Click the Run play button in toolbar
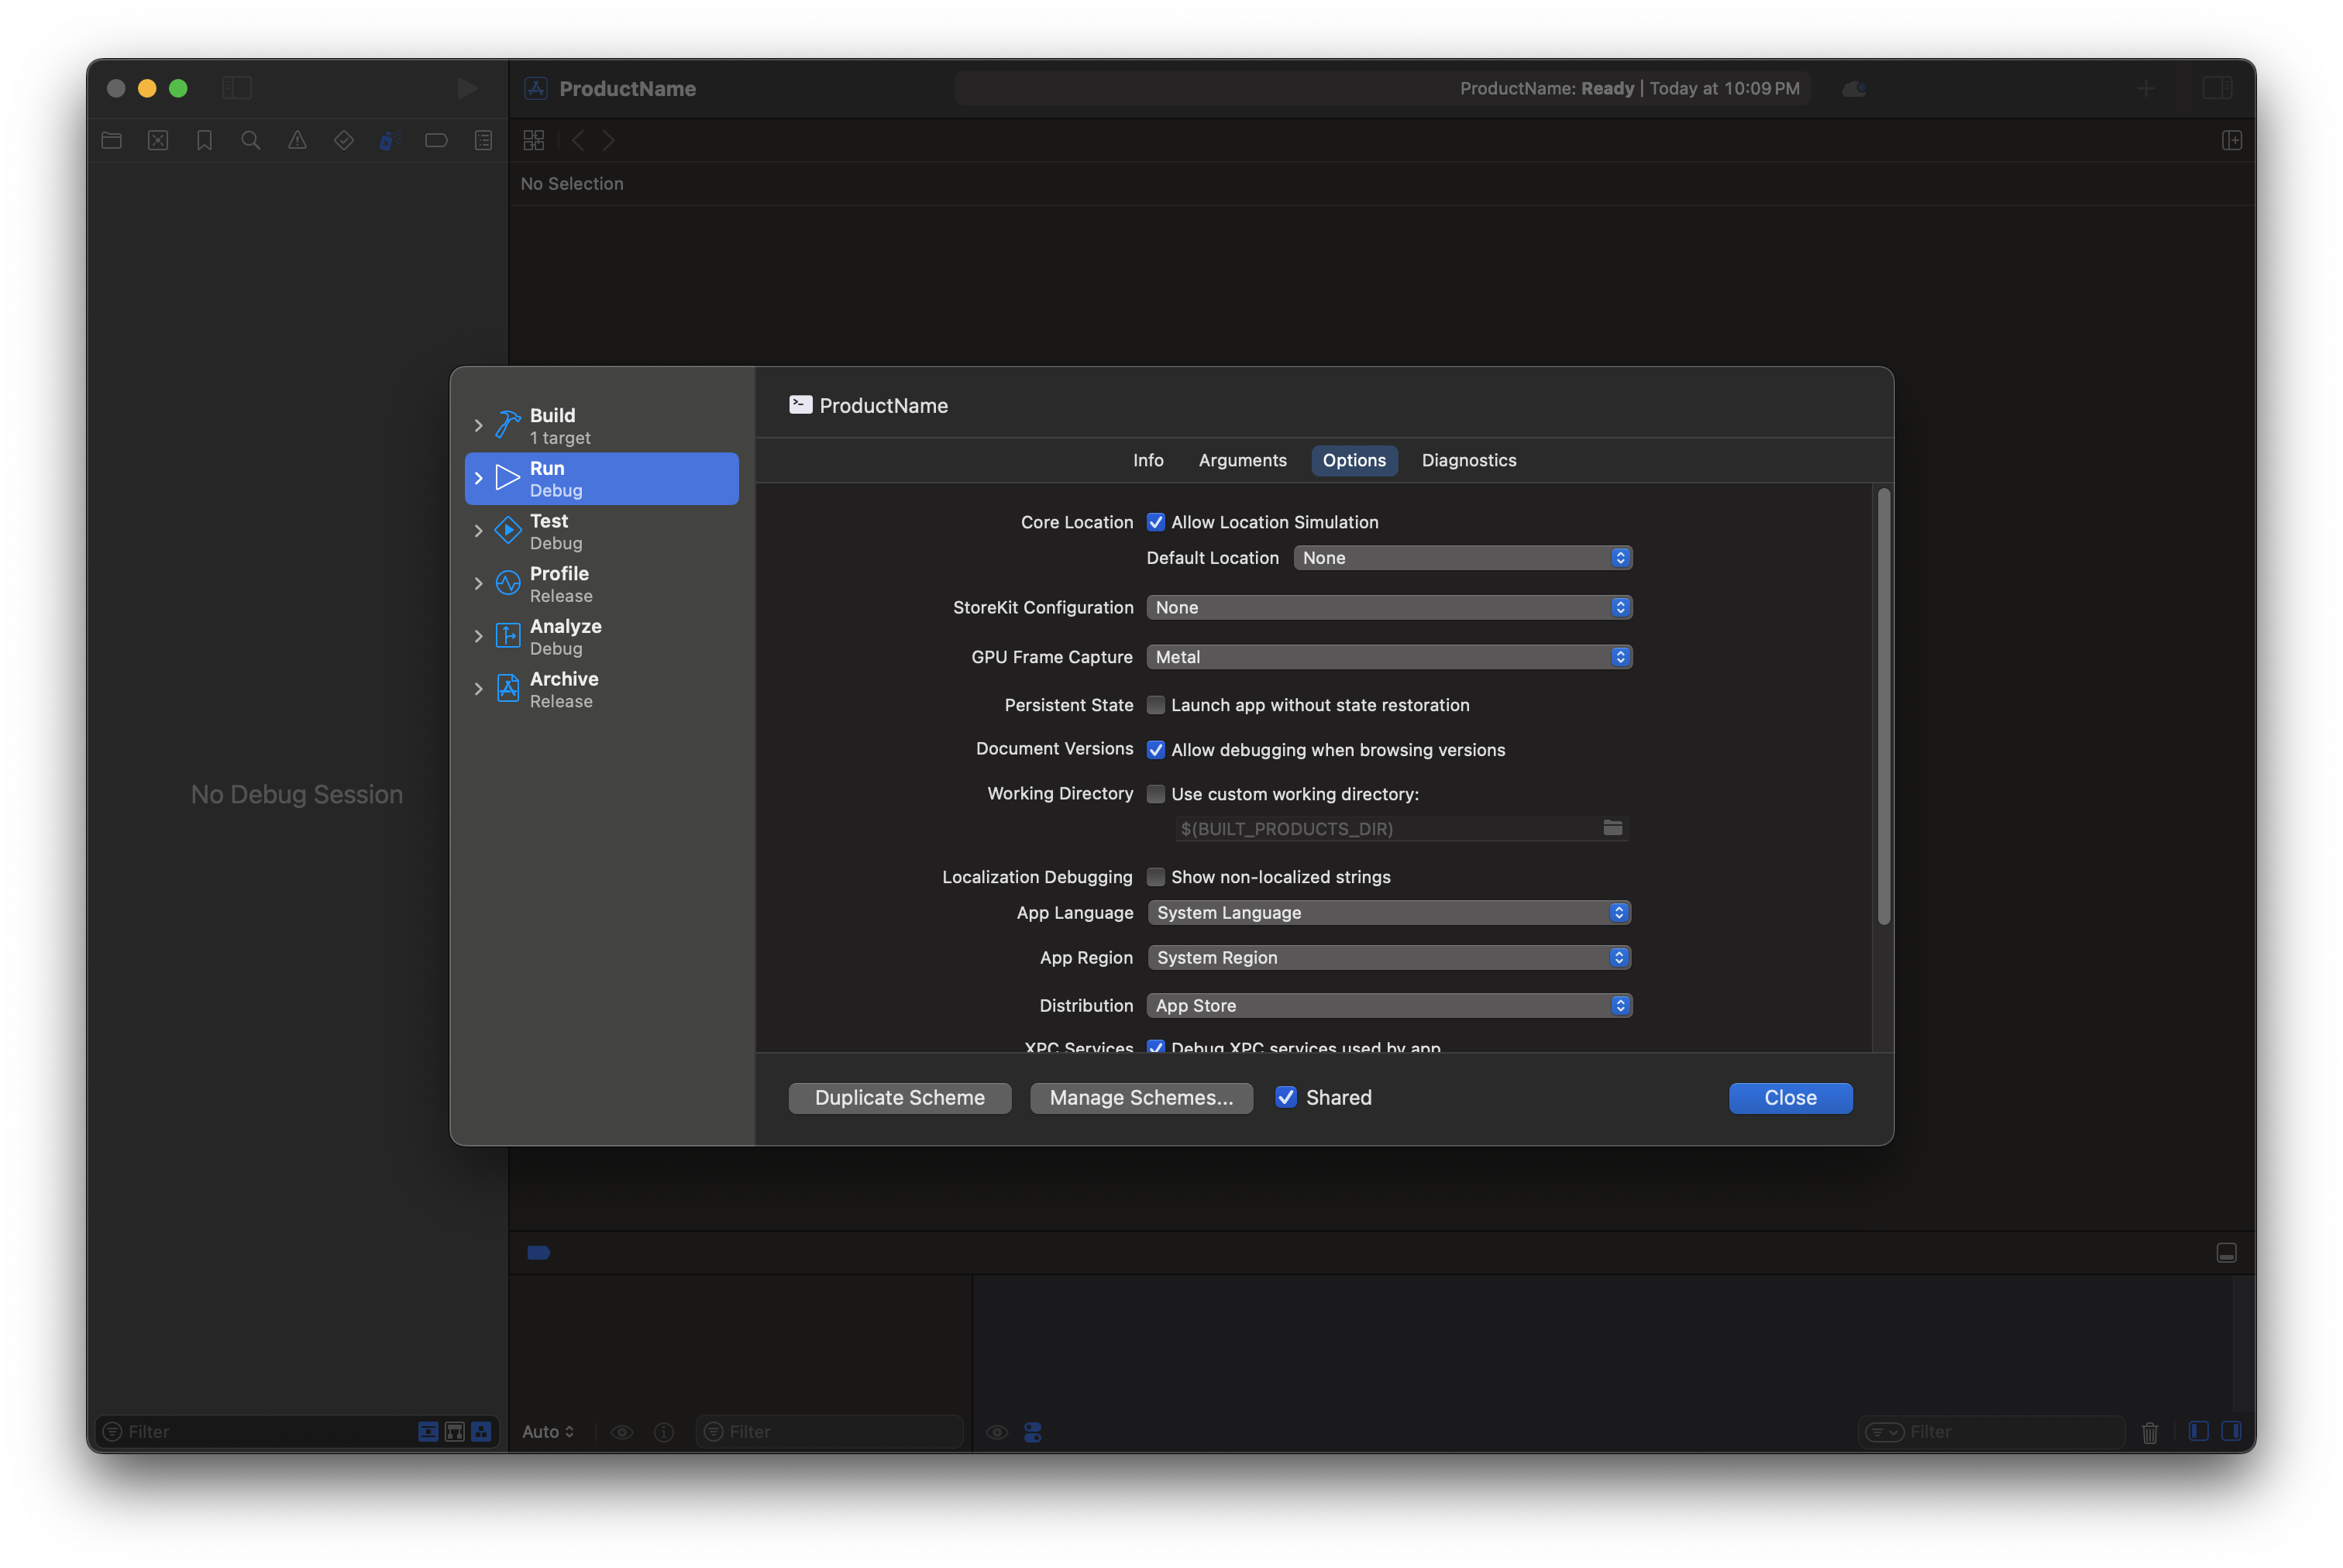Screen dimensions: 2343x1568 tap(467, 88)
